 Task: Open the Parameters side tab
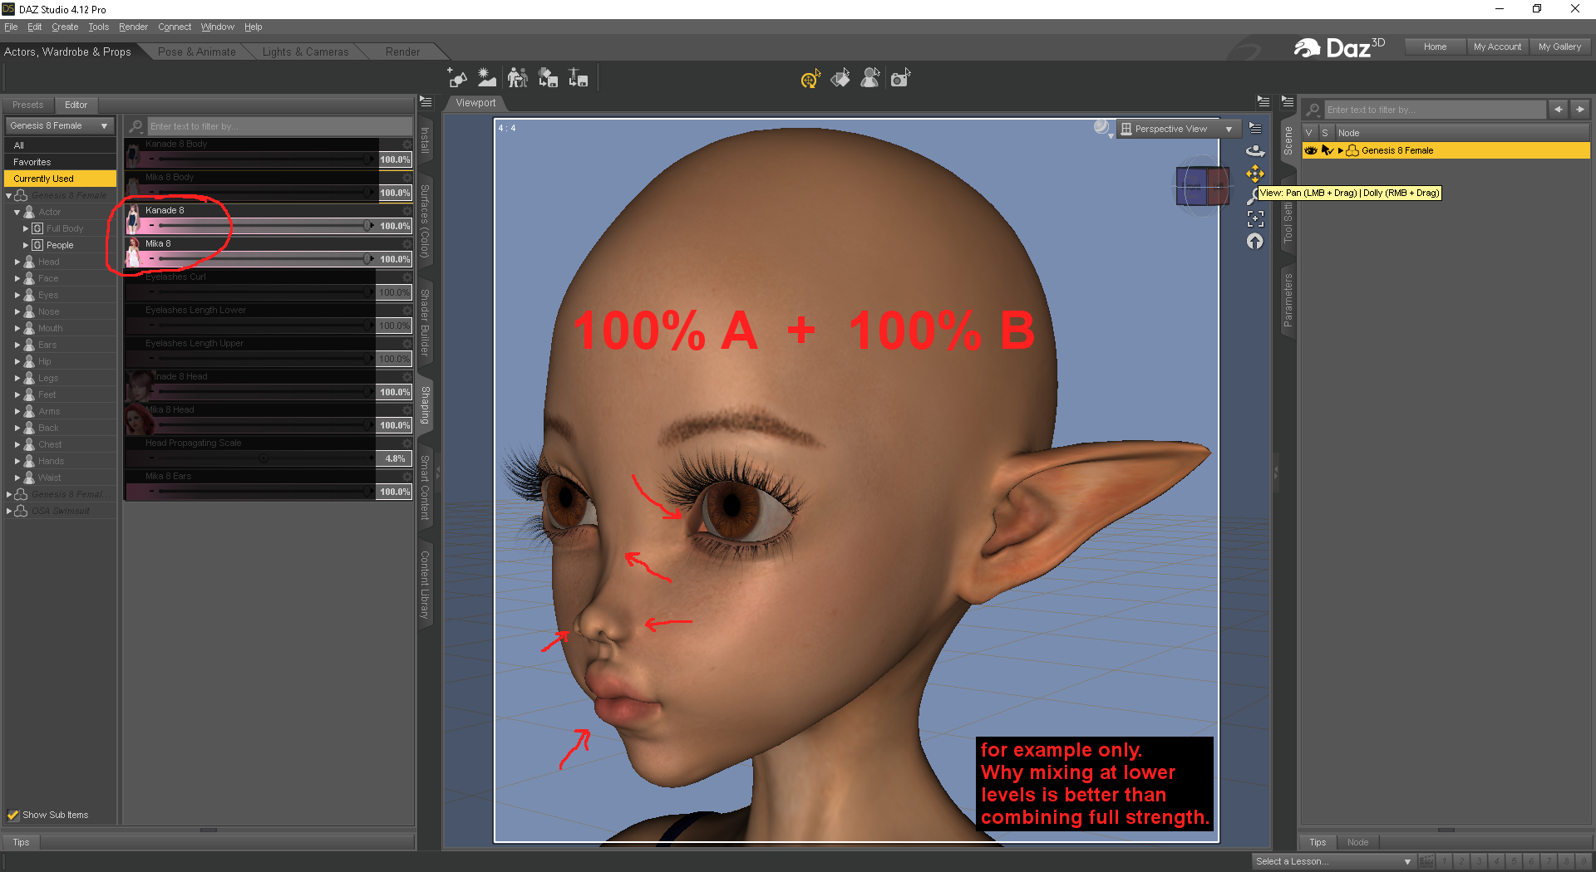click(1288, 300)
